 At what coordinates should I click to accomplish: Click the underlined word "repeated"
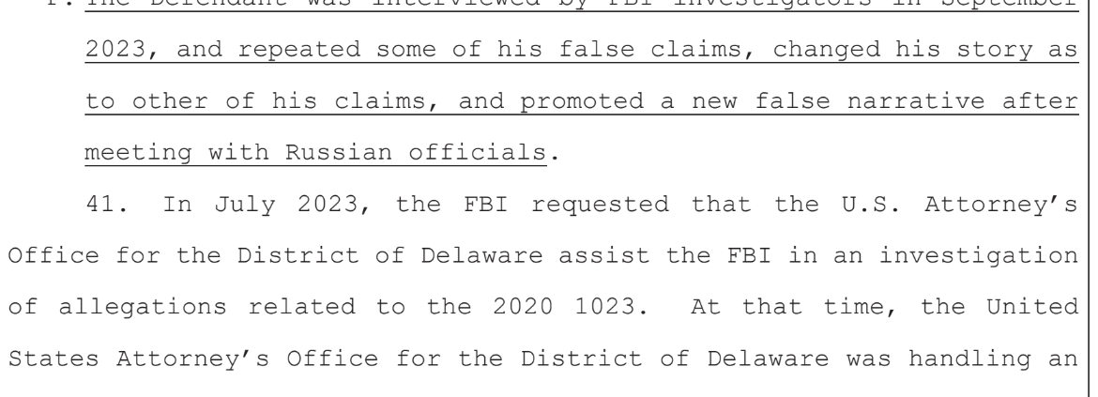(299, 51)
